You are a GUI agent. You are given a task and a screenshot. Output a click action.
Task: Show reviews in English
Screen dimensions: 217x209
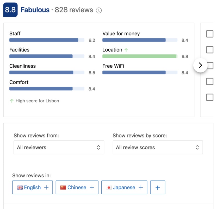pos(33,187)
